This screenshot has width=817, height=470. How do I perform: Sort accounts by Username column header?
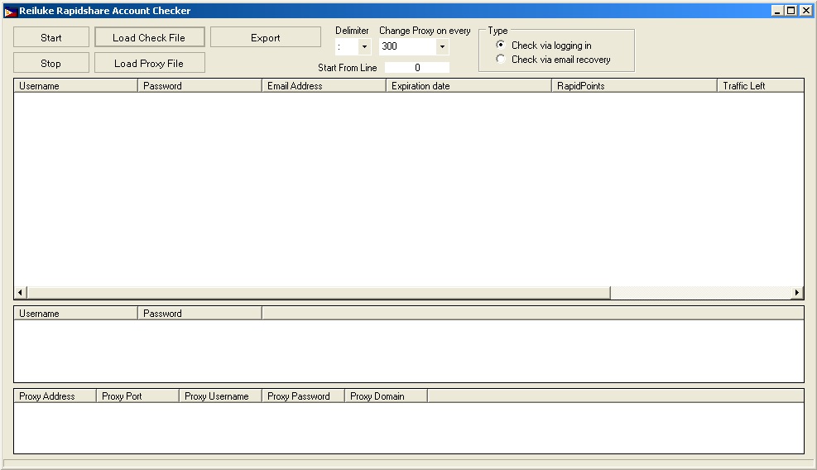76,86
